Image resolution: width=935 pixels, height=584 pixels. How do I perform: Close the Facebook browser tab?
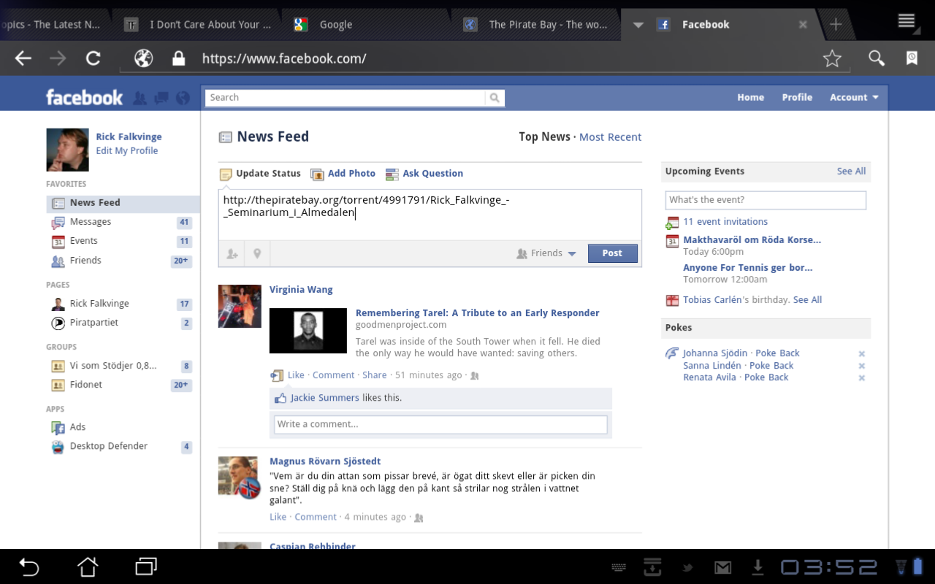click(803, 24)
